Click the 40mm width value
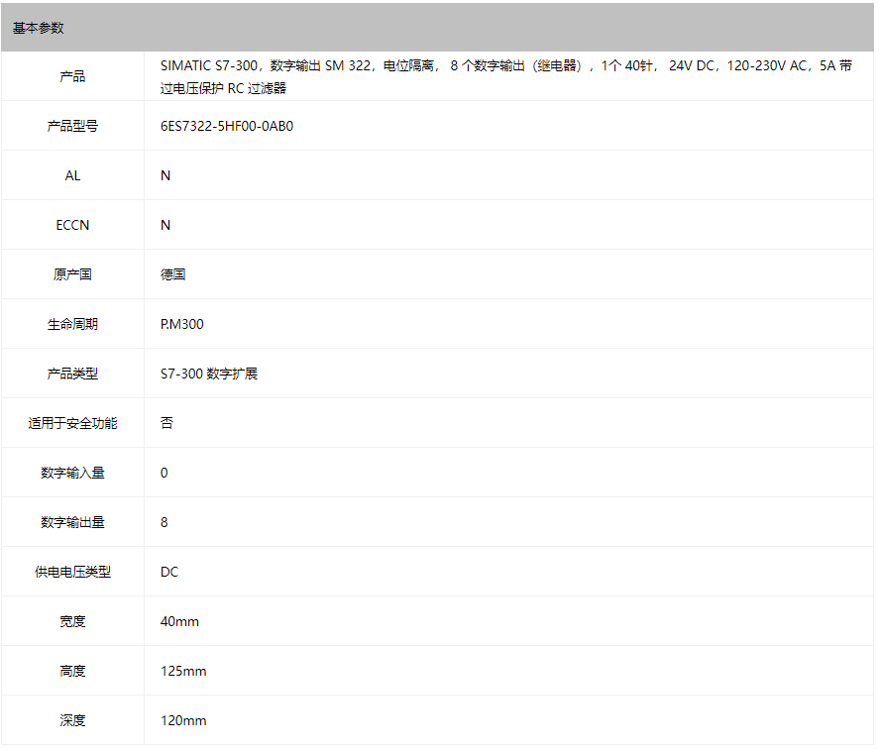 [x=179, y=621]
